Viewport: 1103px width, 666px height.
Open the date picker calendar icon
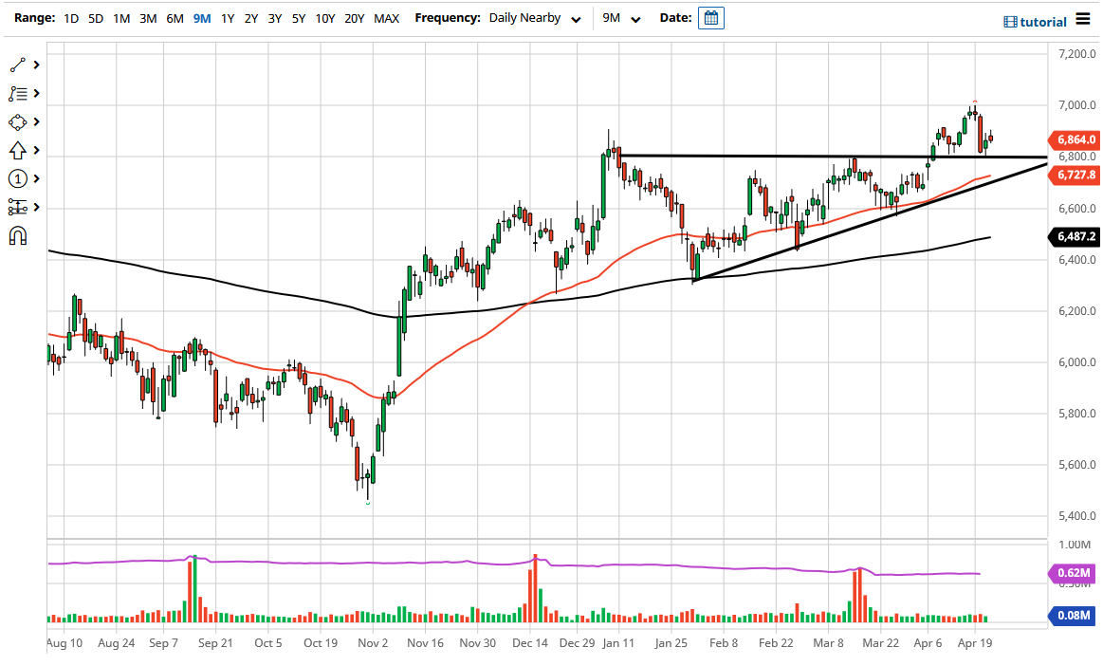710,17
